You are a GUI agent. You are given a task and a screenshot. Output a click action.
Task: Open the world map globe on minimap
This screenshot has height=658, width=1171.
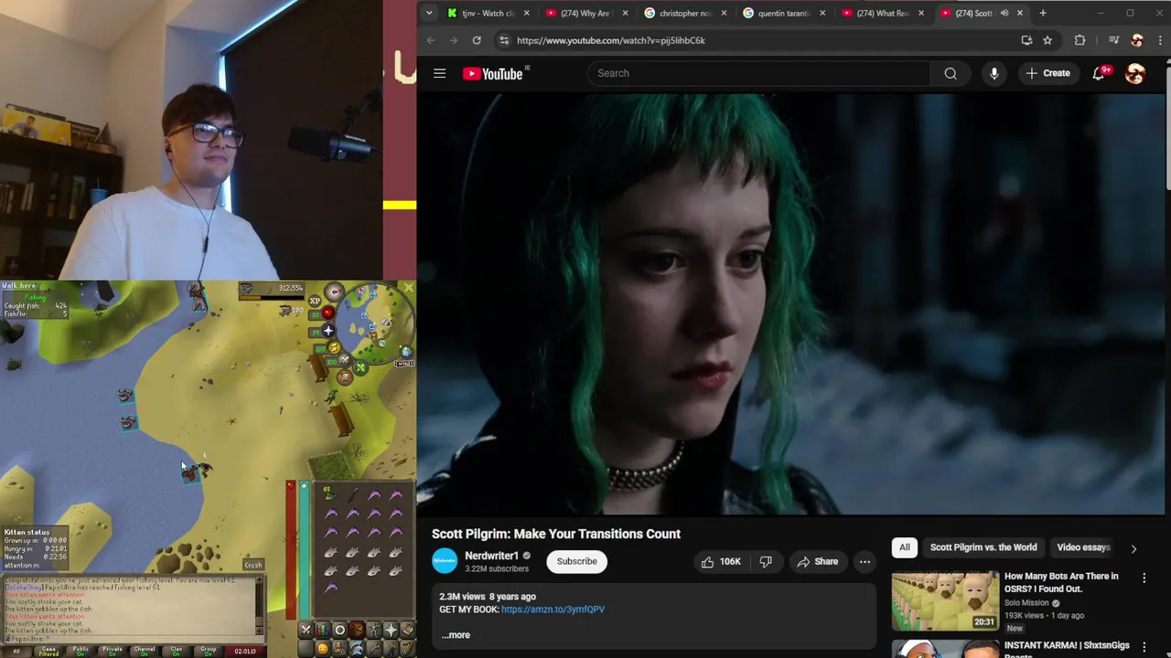click(406, 352)
